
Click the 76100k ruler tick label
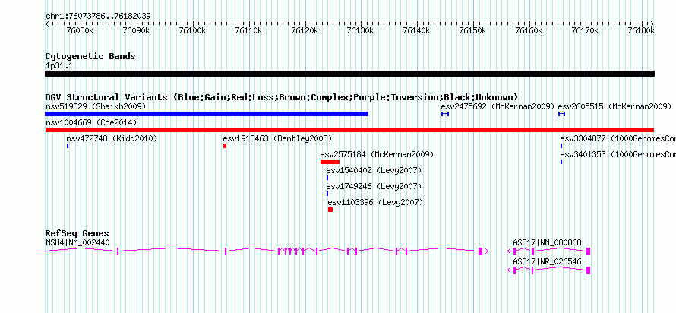[x=192, y=30]
